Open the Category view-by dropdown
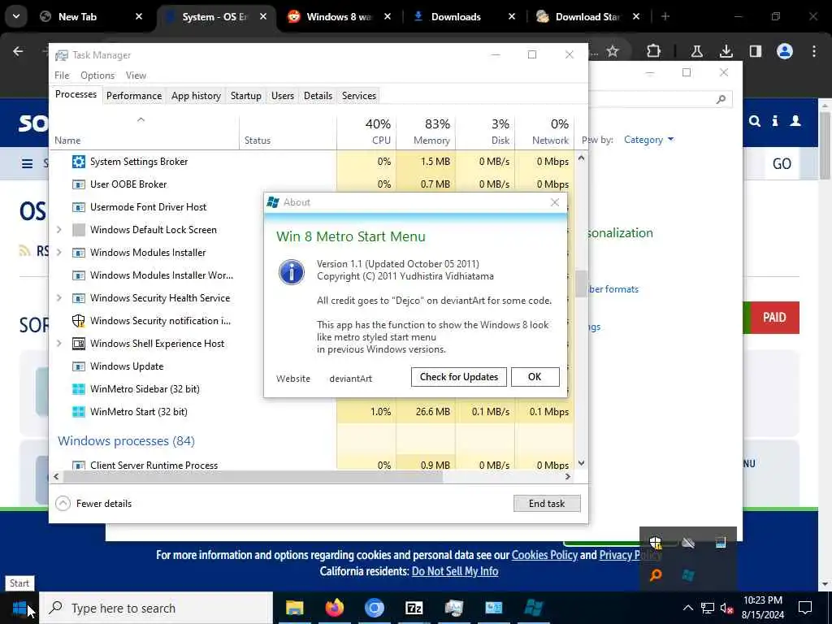The height and width of the screenshot is (624, 832). 648,140
